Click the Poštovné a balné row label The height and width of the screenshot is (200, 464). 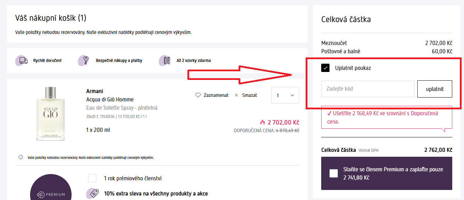[341, 51]
